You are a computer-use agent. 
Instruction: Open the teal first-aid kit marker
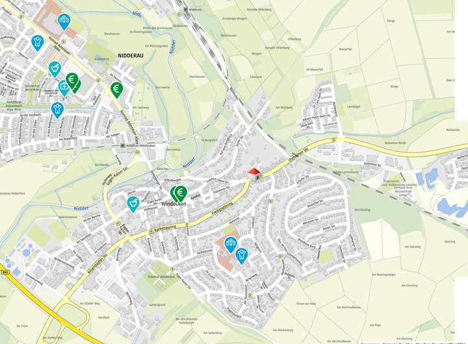(64, 88)
